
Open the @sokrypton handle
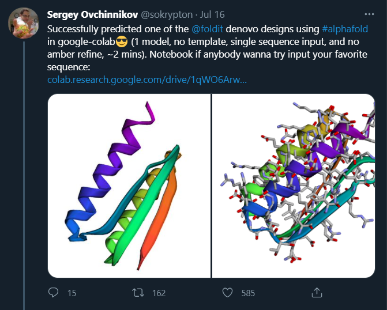click(x=167, y=15)
